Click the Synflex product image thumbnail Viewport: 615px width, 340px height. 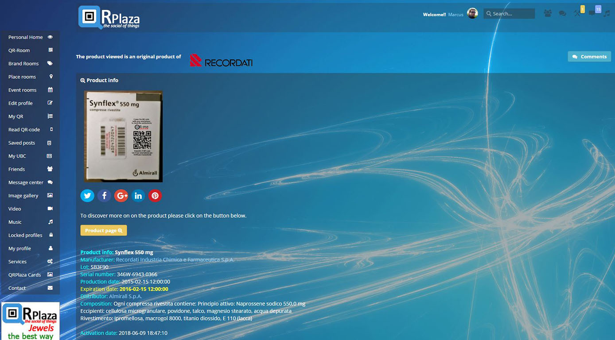coord(123,136)
